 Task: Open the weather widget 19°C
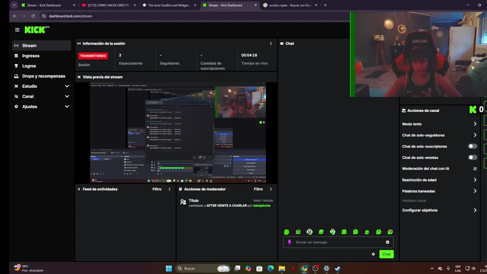coord(29,268)
